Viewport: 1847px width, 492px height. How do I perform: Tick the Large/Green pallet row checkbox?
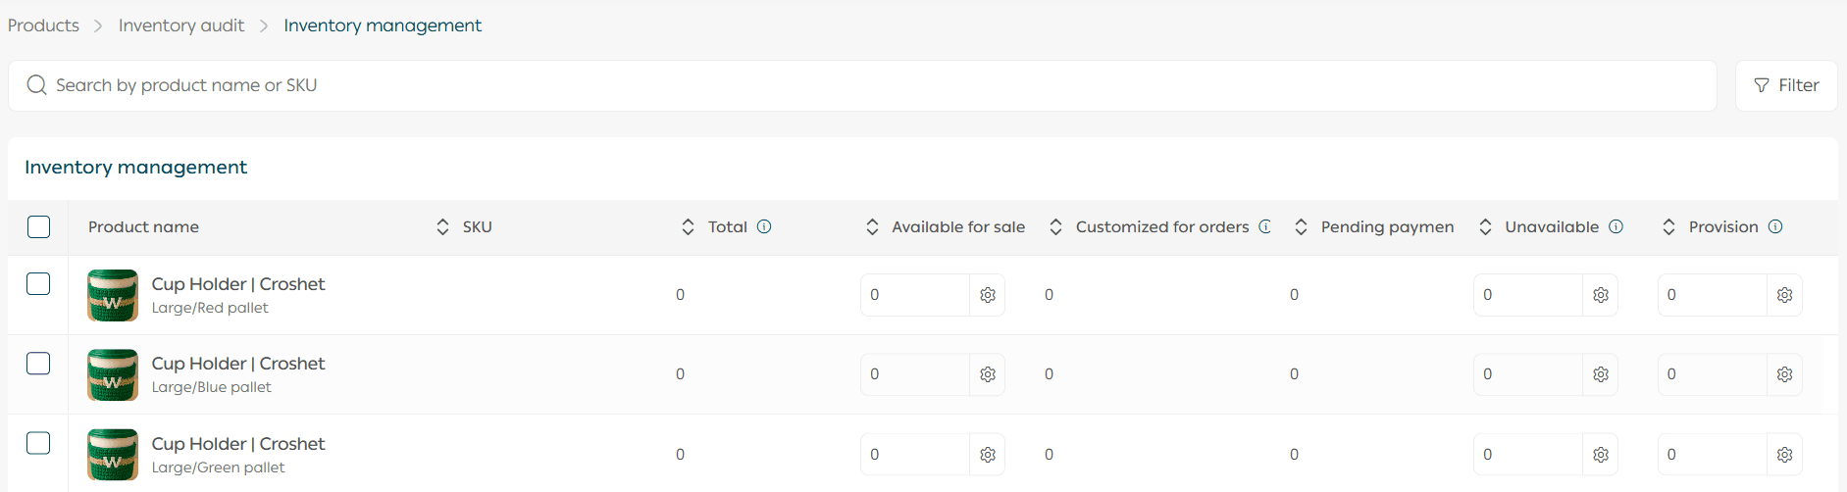click(38, 443)
